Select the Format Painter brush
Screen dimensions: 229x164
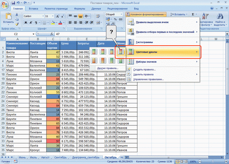(17, 24)
